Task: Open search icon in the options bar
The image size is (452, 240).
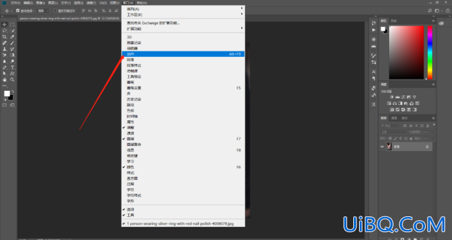Action: point(430,11)
